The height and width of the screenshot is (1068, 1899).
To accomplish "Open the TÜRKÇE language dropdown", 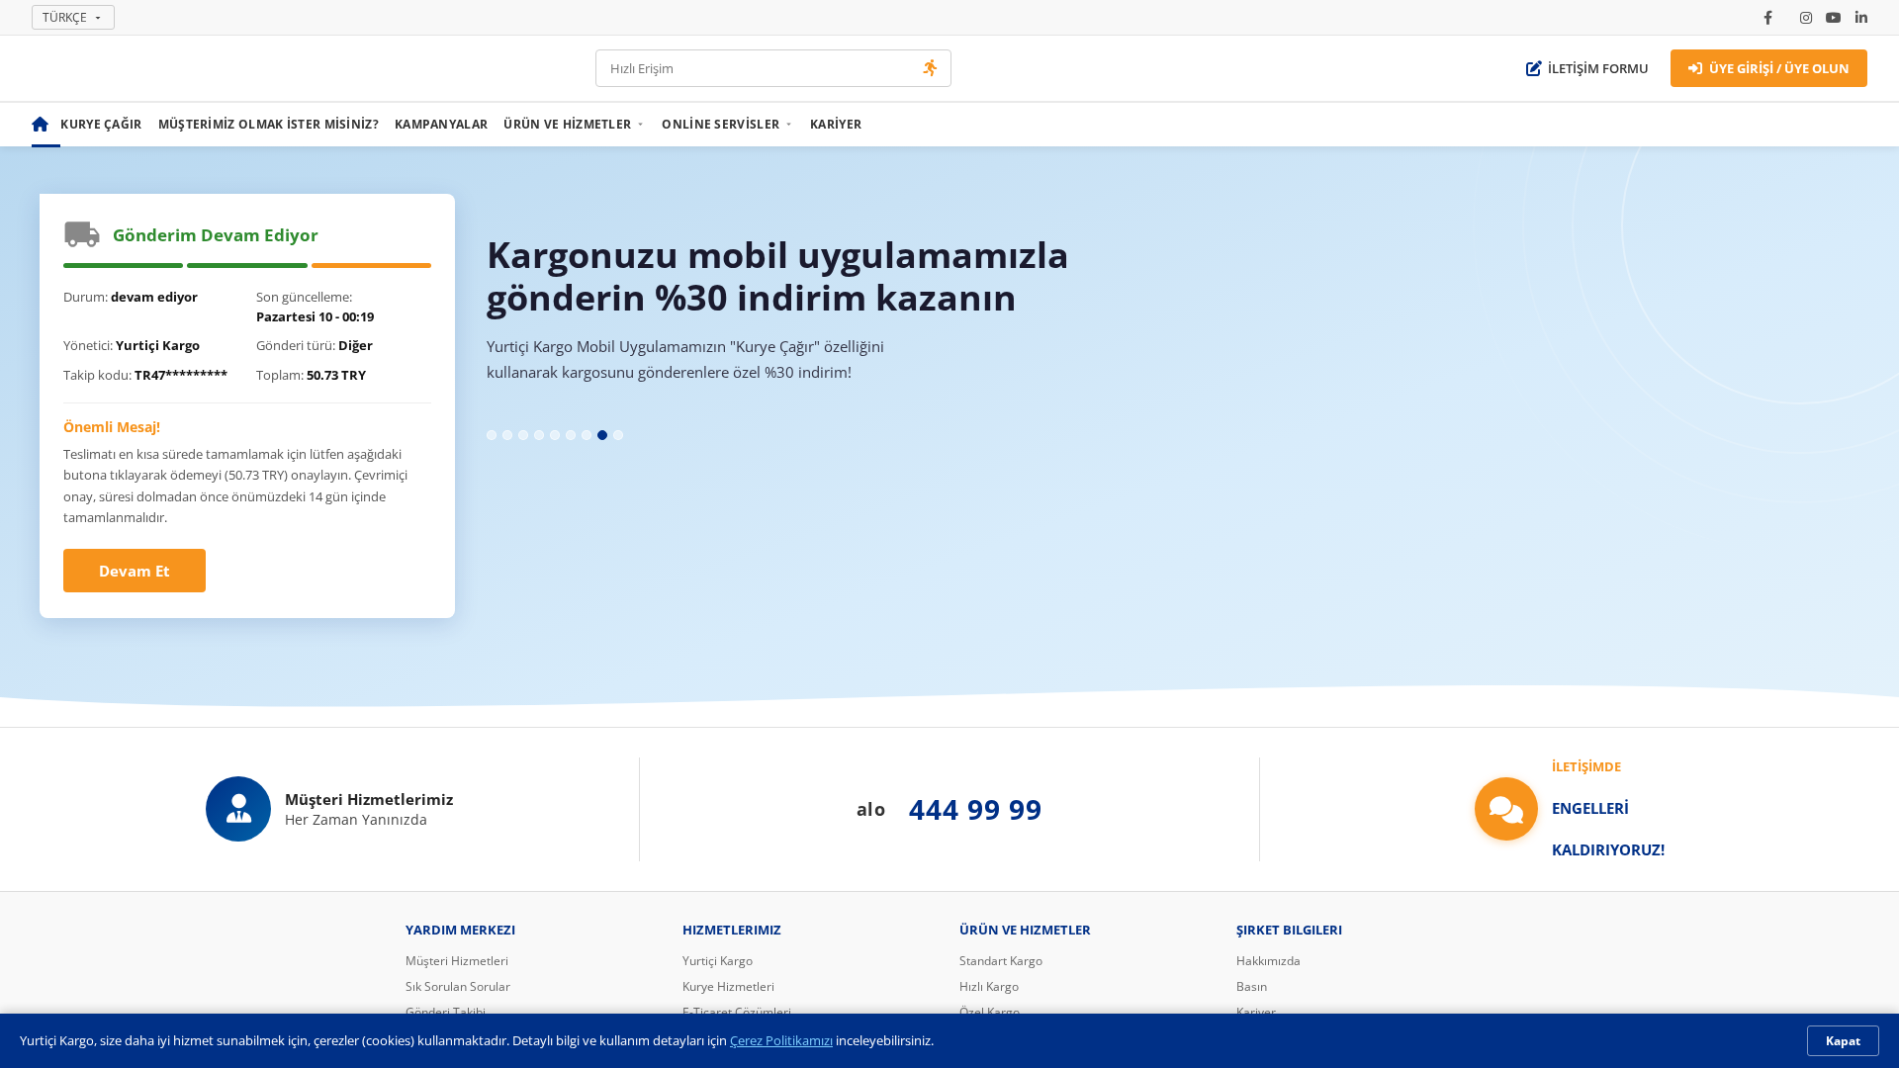I will click(x=73, y=18).
